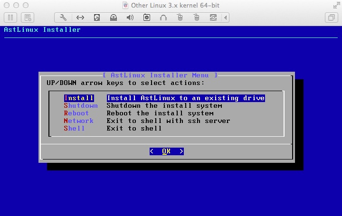The width and height of the screenshot is (342, 216).
Task: Click the headphones device icon
Action: [x=163, y=18]
